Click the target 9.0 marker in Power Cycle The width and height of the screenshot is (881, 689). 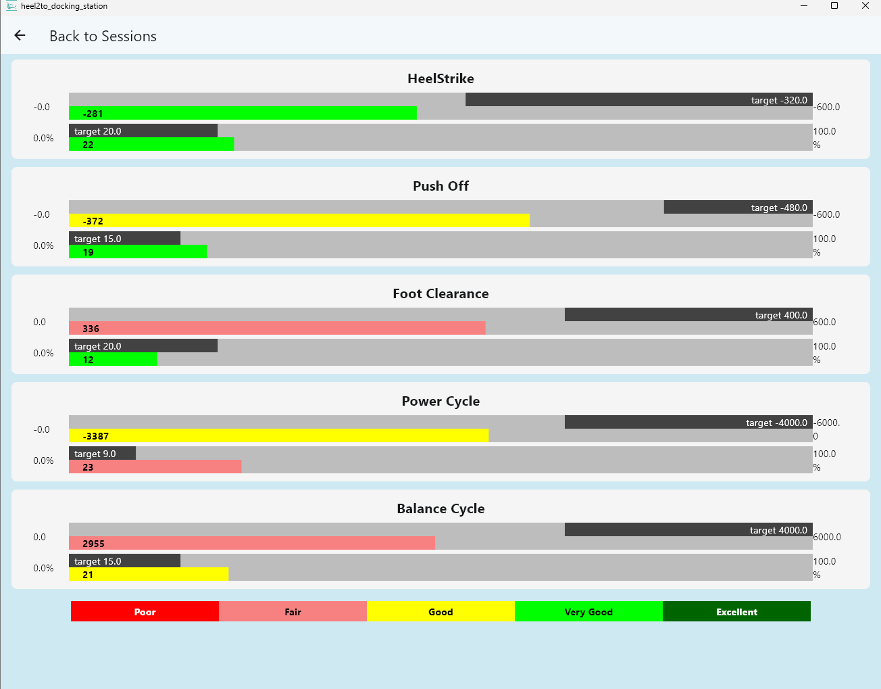[102, 454]
